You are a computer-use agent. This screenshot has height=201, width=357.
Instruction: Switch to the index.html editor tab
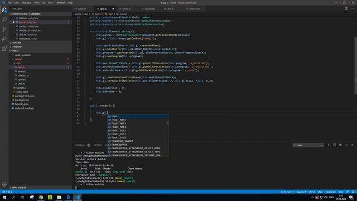pyautogui.click(x=195, y=9)
